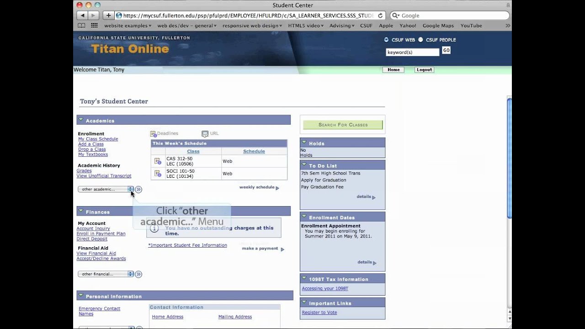Click the Register to Vote link
The image size is (585, 329).
319,313
